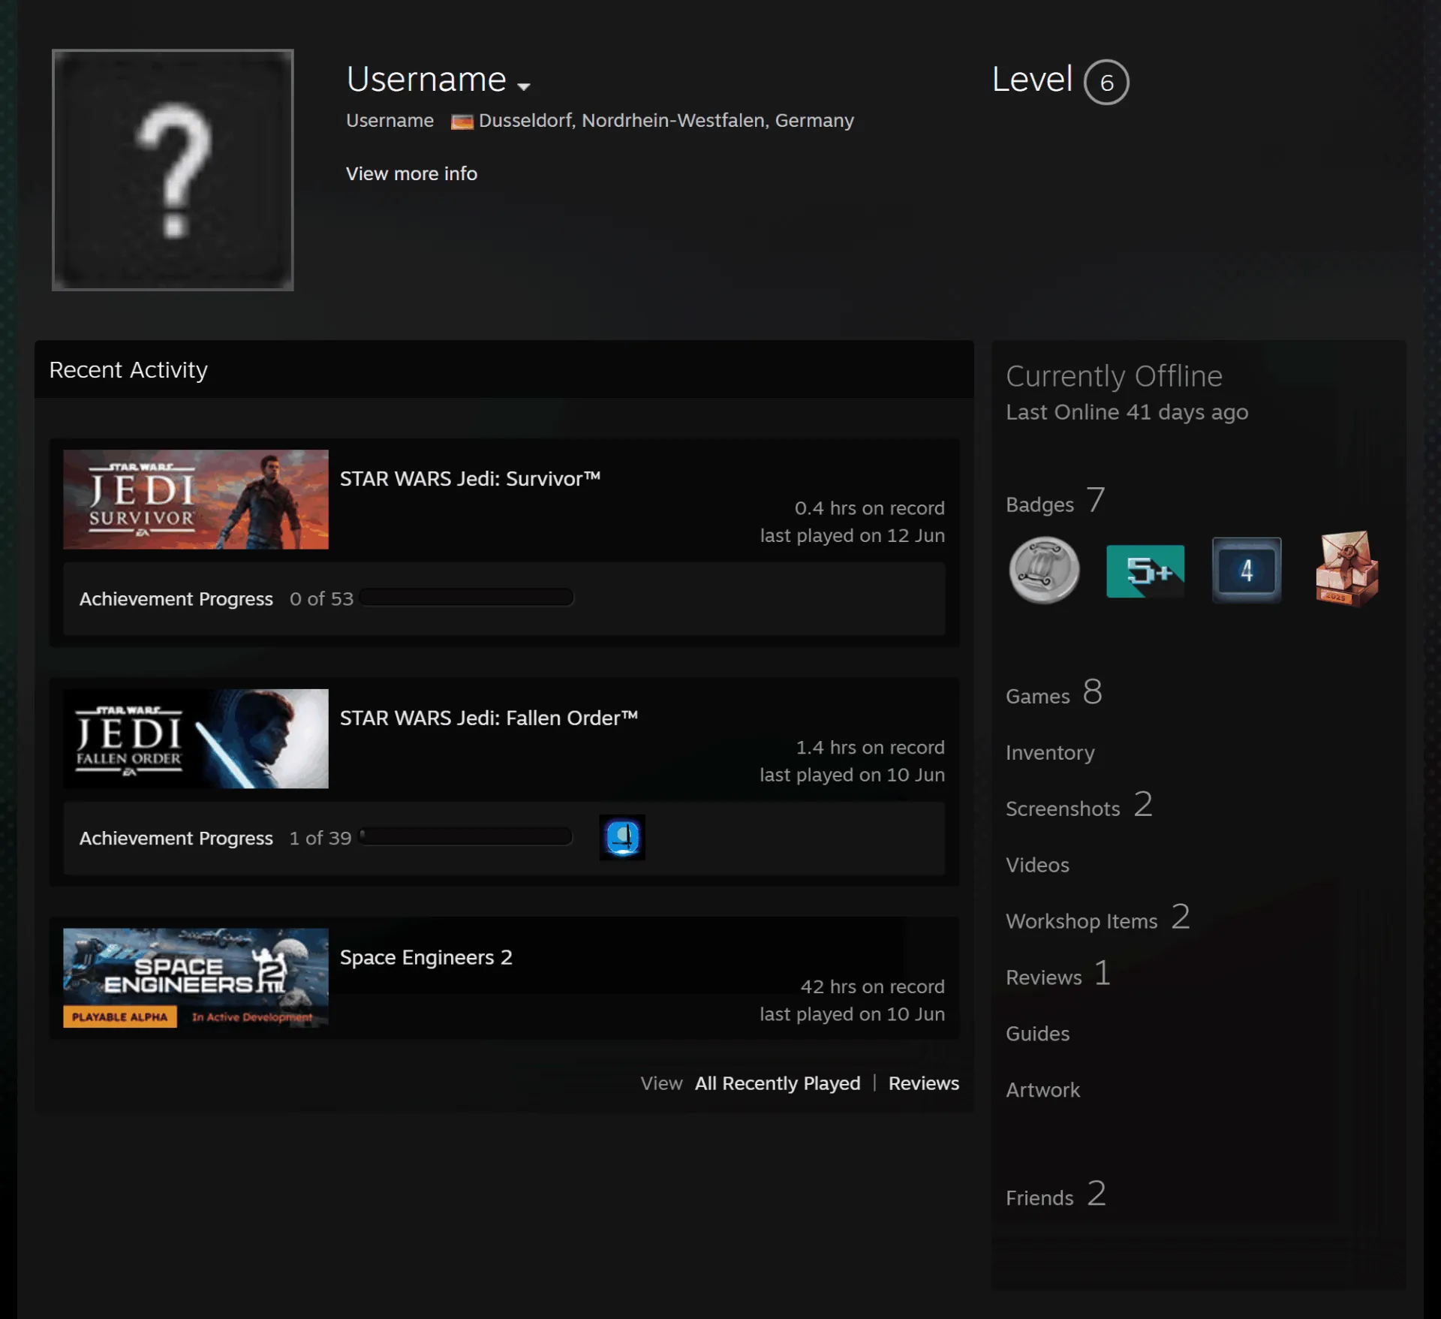Click the Username profile heading
The height and width of the screenshot is (1319, 1441).
(426, 80)
